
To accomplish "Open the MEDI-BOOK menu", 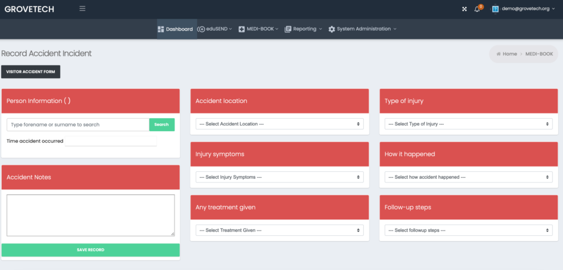I will (x=259, y=29).
